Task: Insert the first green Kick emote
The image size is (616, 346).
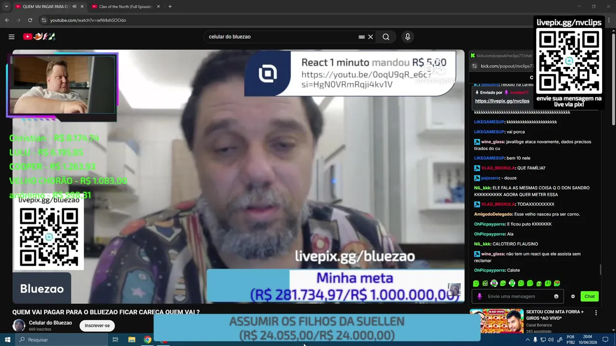Action: [x=476, y=284]
